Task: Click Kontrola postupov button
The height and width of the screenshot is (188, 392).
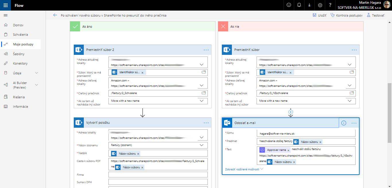Action: tap(347, 15)
